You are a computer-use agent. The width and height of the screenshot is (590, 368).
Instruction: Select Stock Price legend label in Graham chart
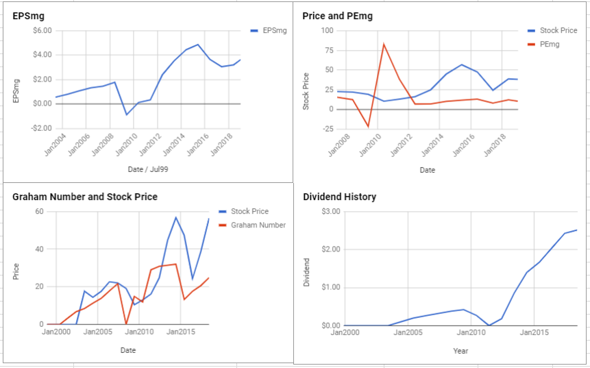tap(250, 212)
